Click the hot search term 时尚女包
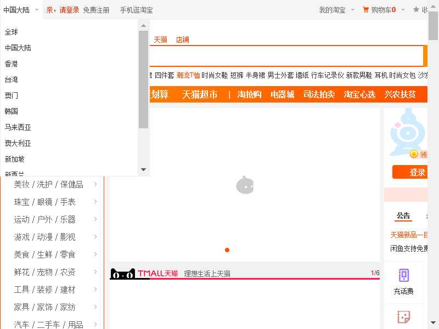 [402, 75]
